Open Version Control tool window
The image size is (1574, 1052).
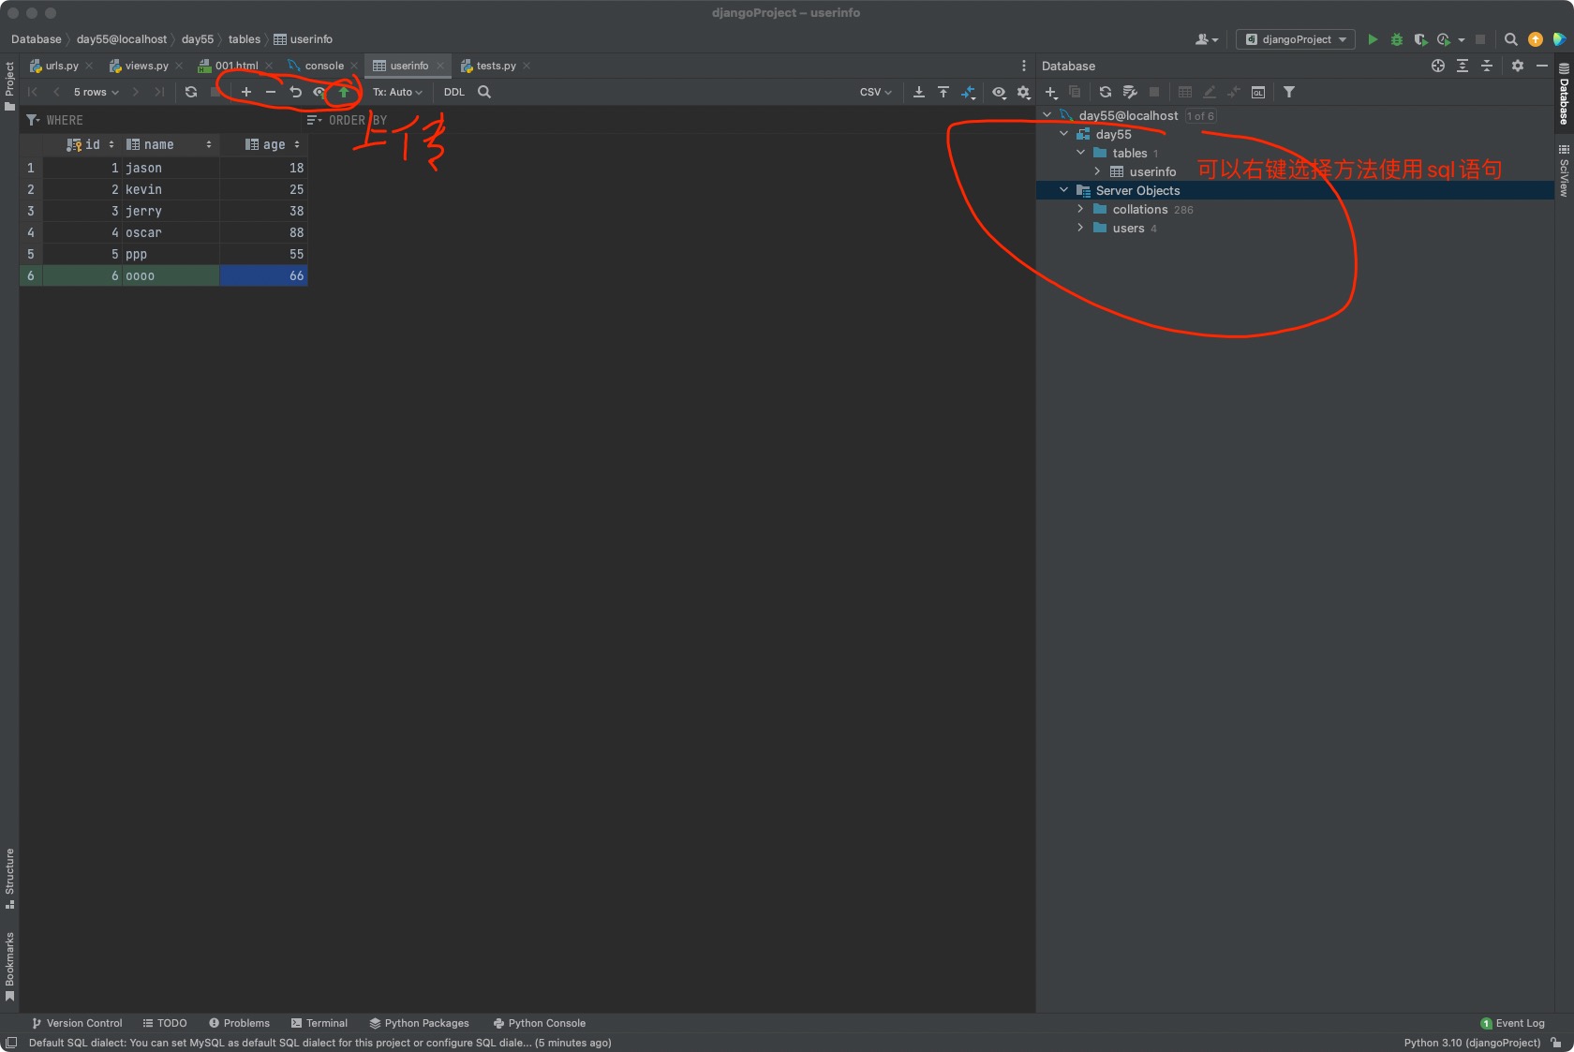click(x=77, y=1023)
